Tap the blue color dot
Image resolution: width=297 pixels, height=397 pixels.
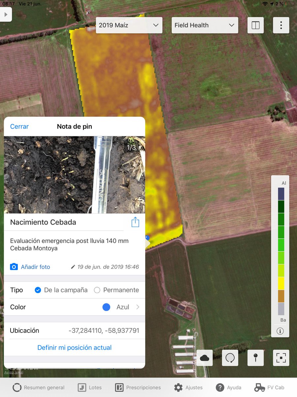[106, 307]
